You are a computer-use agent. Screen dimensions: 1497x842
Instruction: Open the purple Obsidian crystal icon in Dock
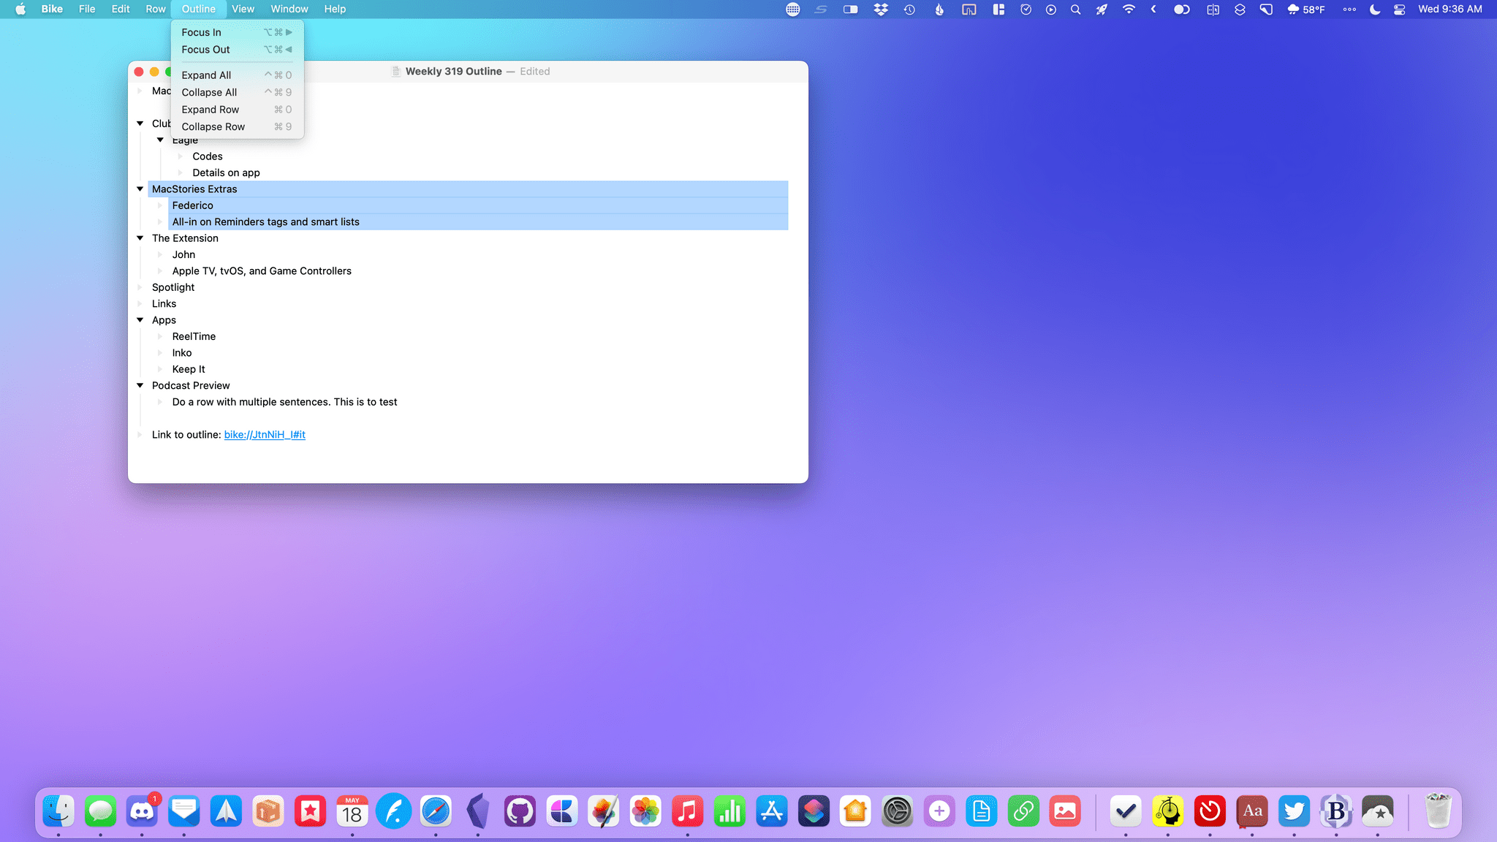point(478,811)
